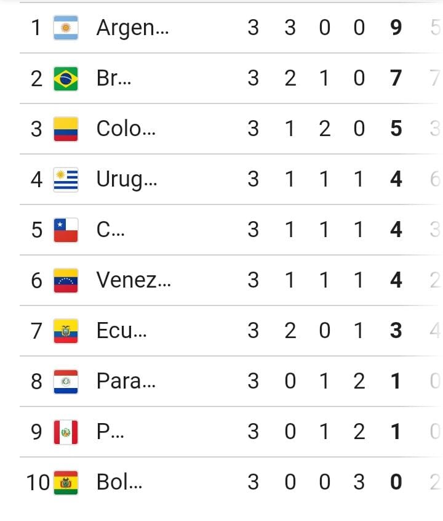Click the Argentina flag icon
This screenshot has height=521, width=443.
coord(66,28)
